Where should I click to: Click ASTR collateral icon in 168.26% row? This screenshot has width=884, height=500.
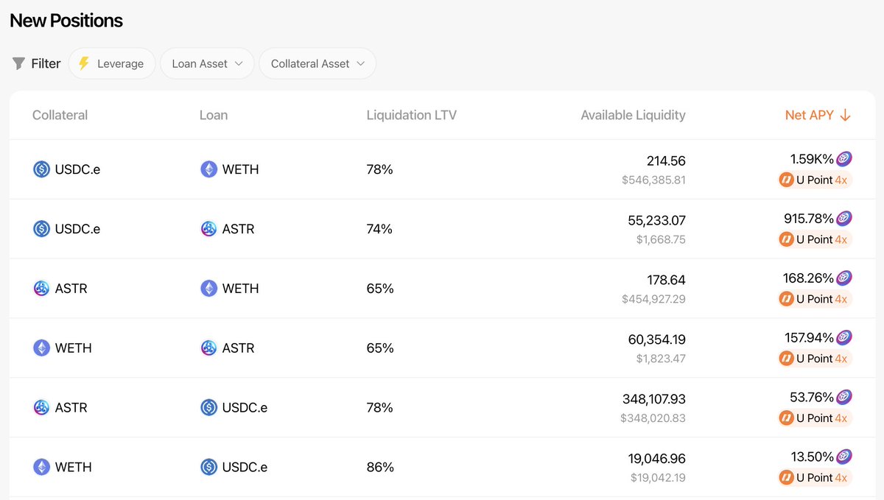[42, 289]
